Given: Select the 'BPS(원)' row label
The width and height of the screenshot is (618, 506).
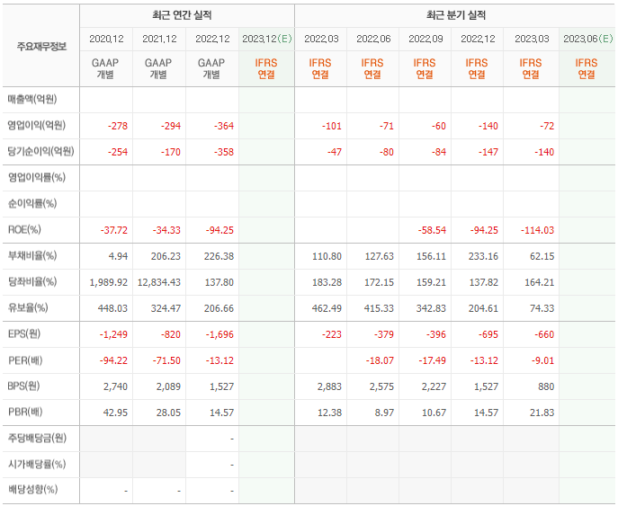Looking at the screenshot, I should tap(23, 386).
